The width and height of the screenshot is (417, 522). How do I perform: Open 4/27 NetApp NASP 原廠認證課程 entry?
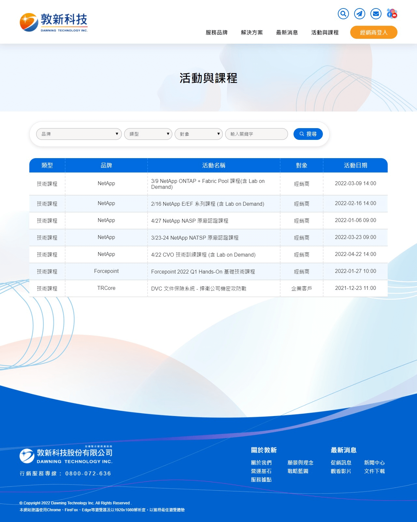[x=190, y=221]
